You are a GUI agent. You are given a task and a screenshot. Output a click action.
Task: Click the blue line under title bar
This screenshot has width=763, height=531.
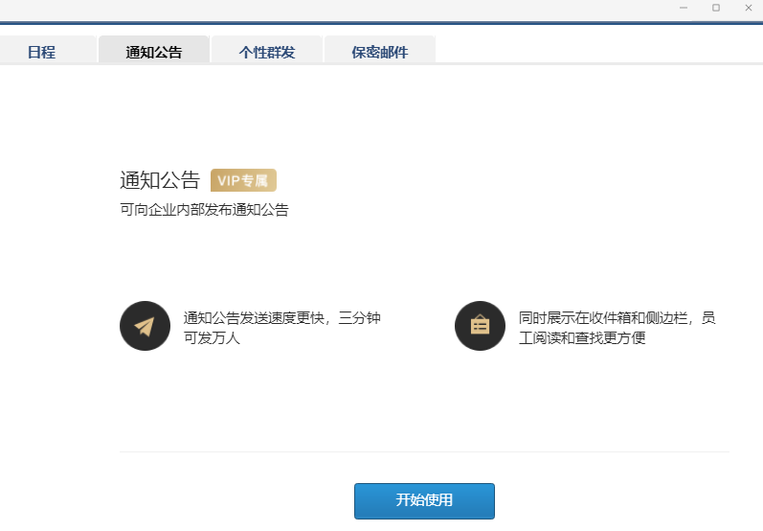click(383, 22)
